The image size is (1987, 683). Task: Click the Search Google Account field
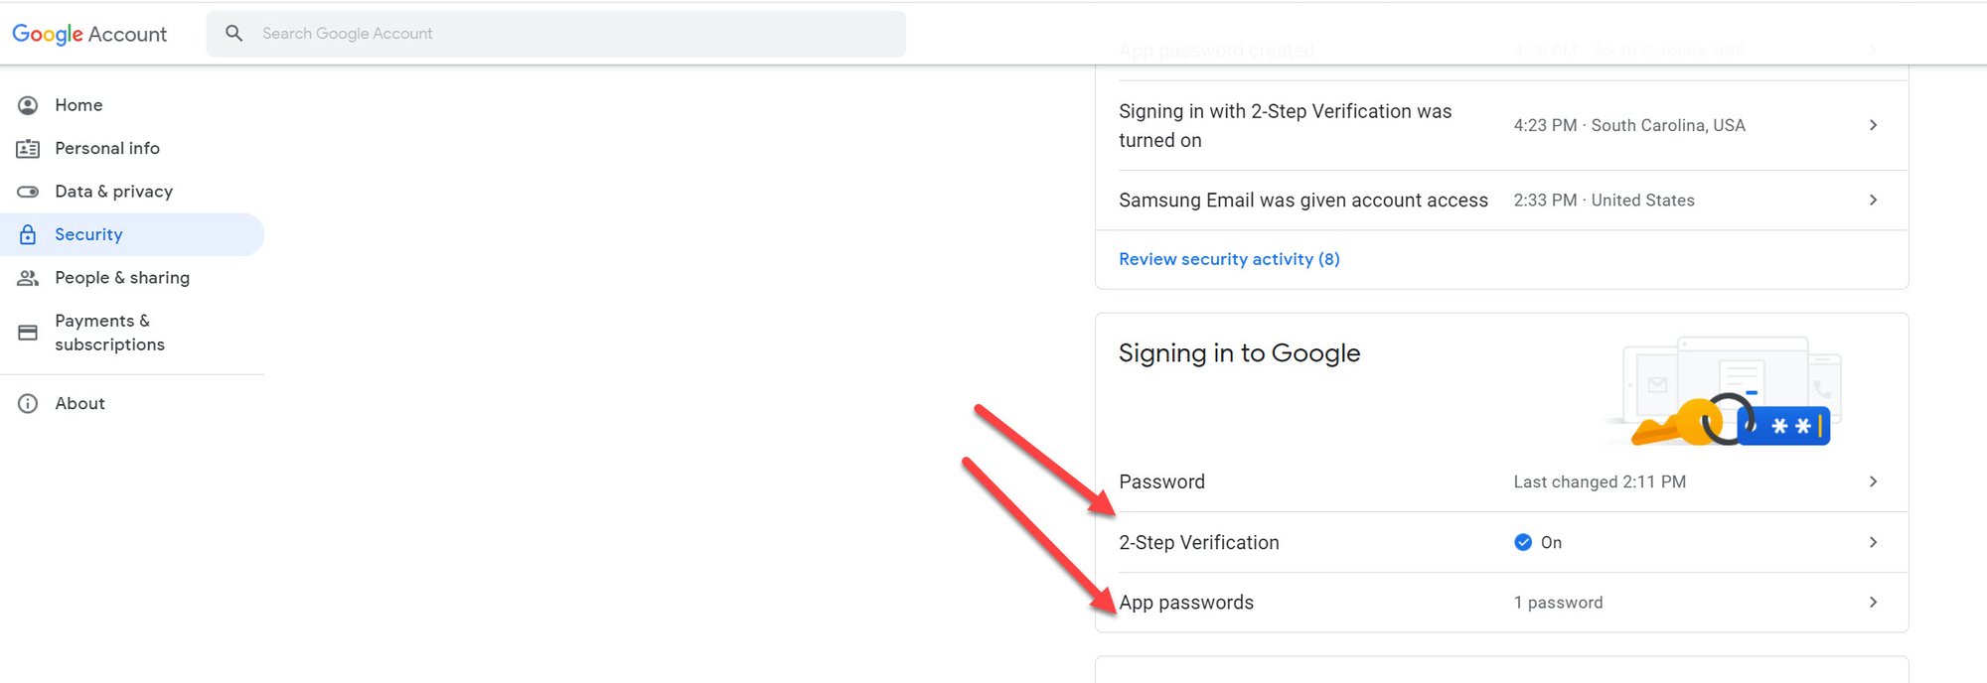point(556,33)
